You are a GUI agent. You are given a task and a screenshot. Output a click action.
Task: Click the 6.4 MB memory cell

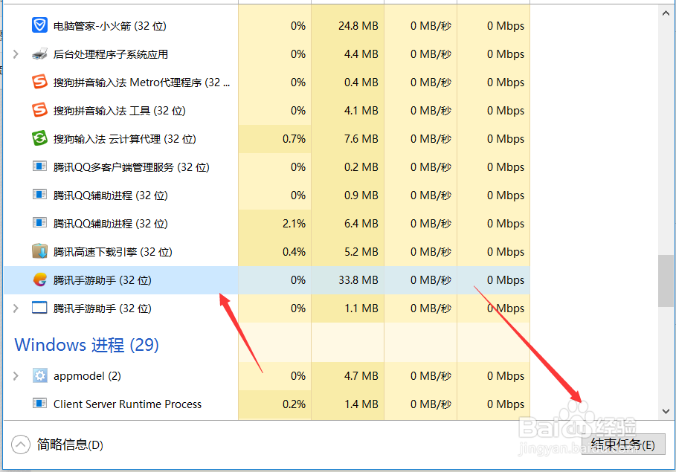(x=347, y=224)
